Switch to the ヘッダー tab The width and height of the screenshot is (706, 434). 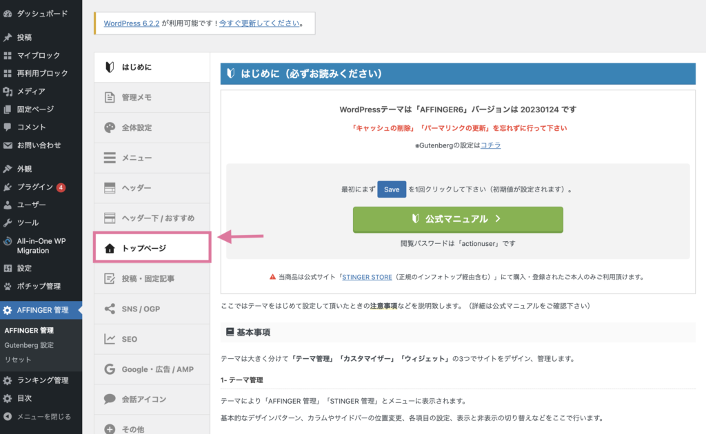pyautogui.click(x=152, y=188)
